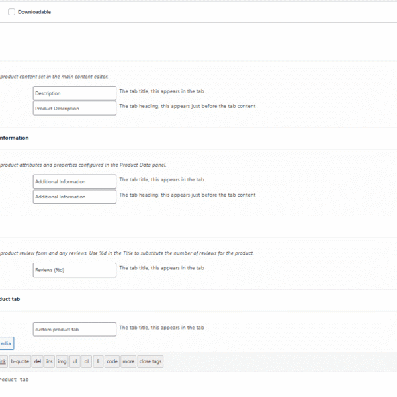Image resolution: width=397 pixels, height=397 pixels.
Task: Click the Reviews (%d) title field
Action: pos(74,269)
